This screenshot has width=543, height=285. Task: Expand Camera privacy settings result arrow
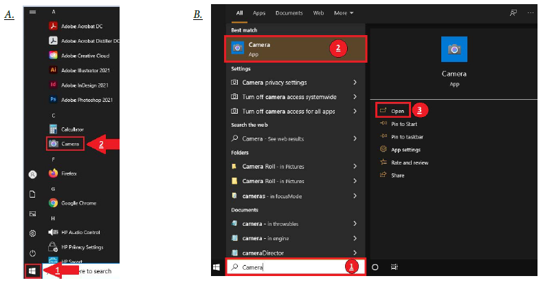pos(355,82)
